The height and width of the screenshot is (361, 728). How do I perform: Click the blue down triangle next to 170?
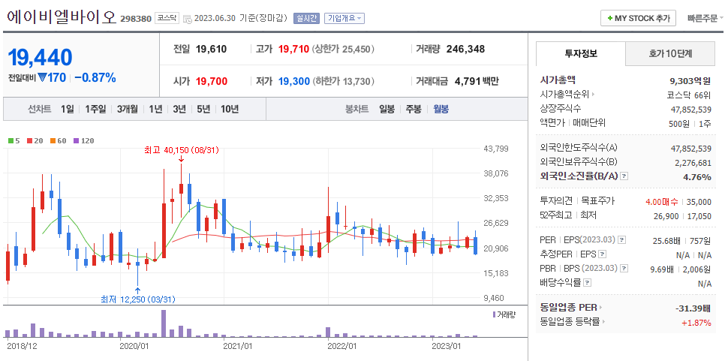click(42, 77)
